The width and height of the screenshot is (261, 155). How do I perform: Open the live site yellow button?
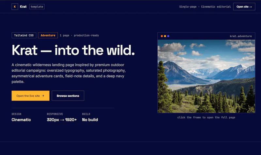[x=30, y=96]
